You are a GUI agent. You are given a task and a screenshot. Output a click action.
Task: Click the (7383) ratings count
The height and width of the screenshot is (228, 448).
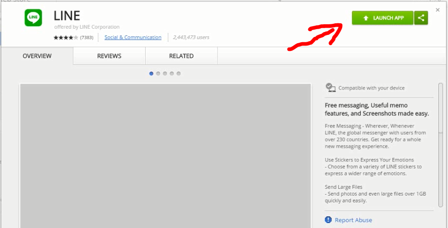[x=86, y=37]
